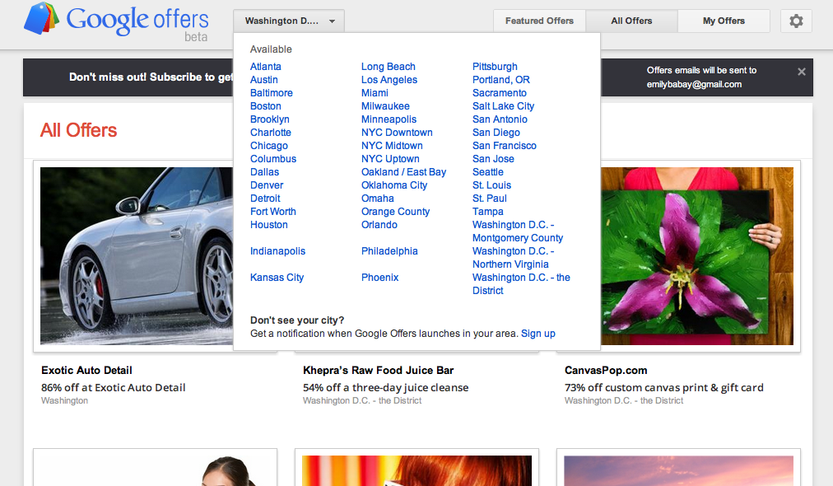Select Columbus city link
Viewport: 833px width, 486px height.
273,159
